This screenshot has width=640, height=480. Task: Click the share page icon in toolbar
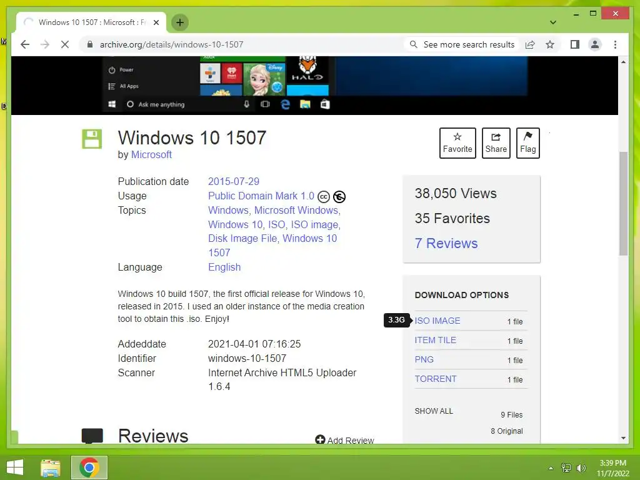[x=530, y=44]
